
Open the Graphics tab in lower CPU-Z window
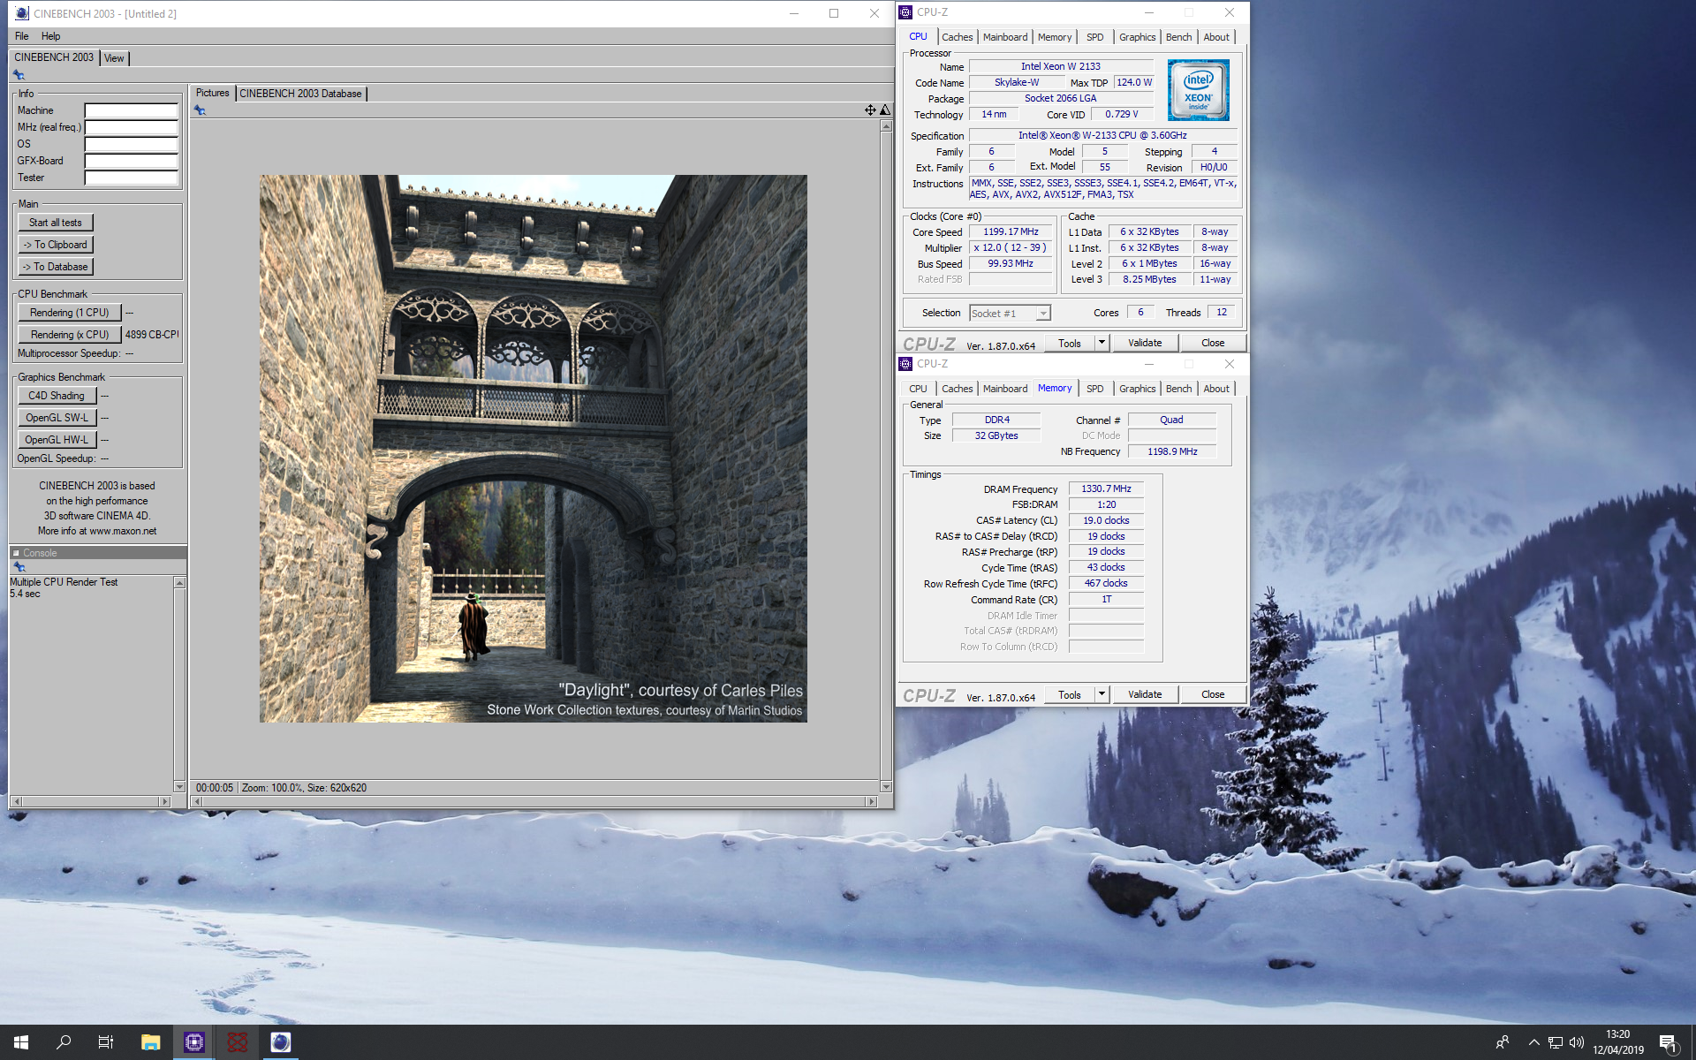coord(1137,389)
